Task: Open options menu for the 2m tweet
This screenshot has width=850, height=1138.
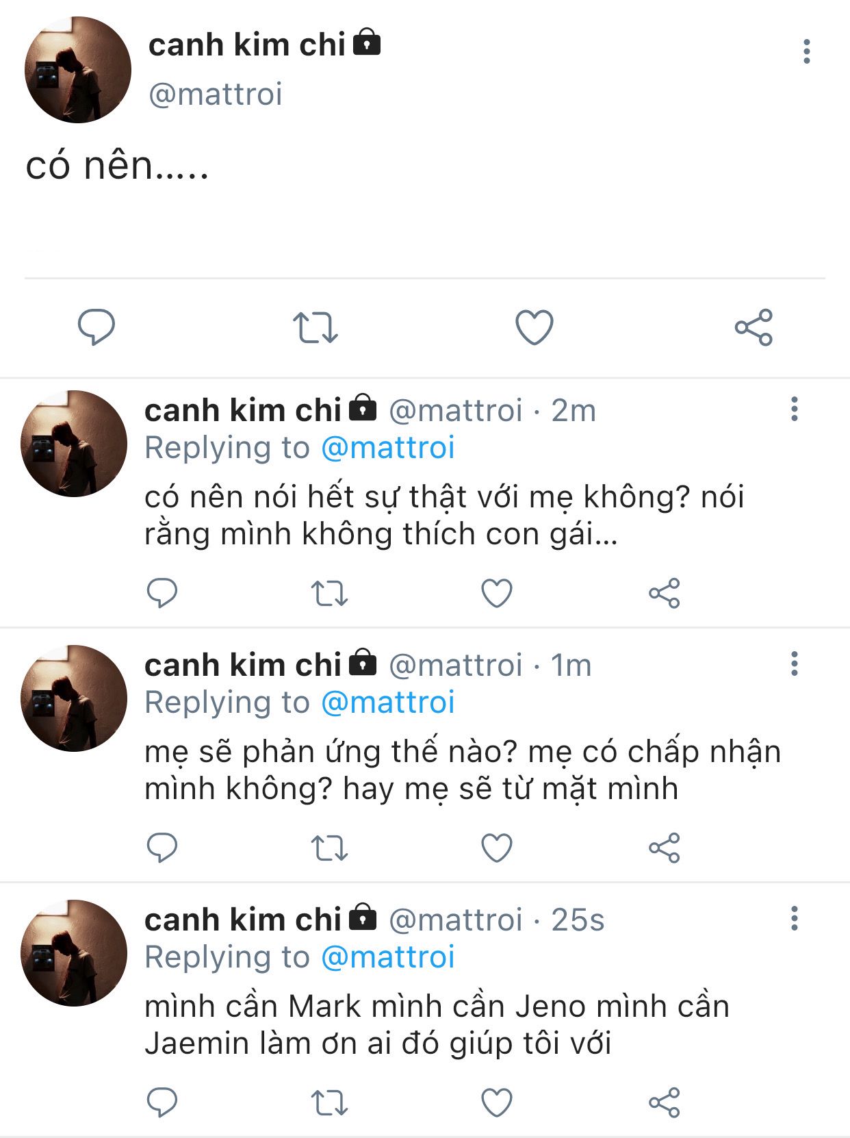Action: point(794,409)
